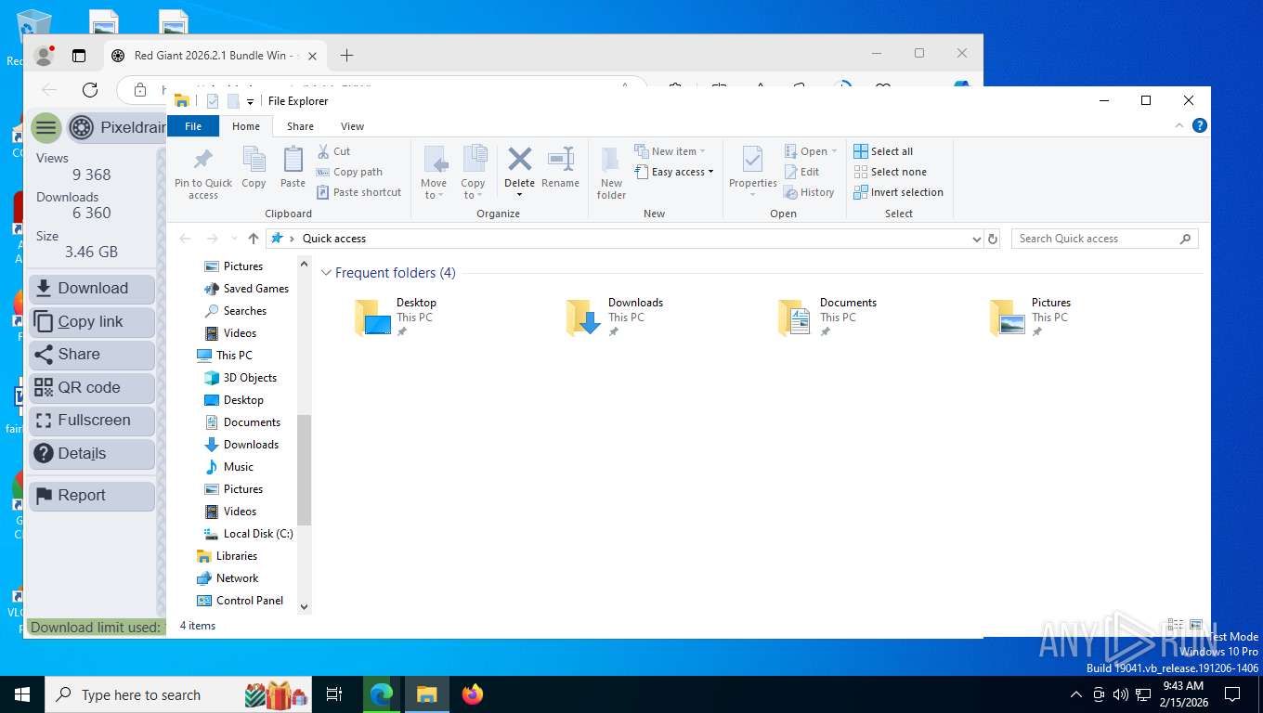1263x713 pixels.
Task: Switch to details view in status bar
Action: [x=1176, y=626]
